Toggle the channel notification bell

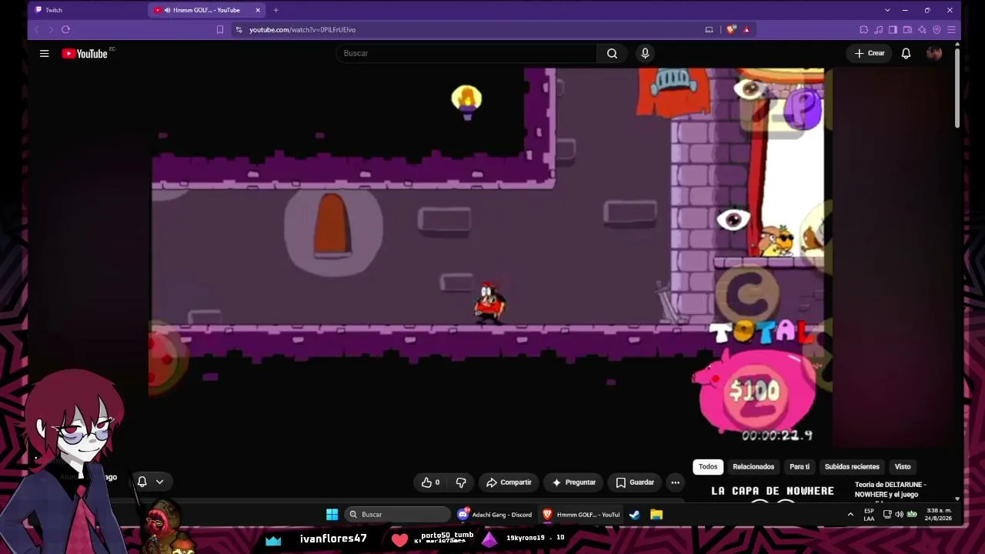tap(142, 482)
